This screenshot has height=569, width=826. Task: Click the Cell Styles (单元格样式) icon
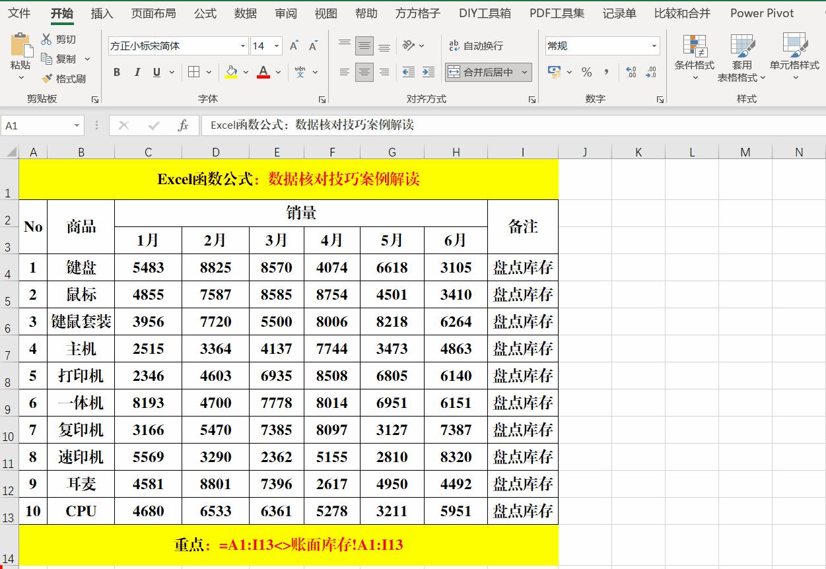[x=795, y=56]
